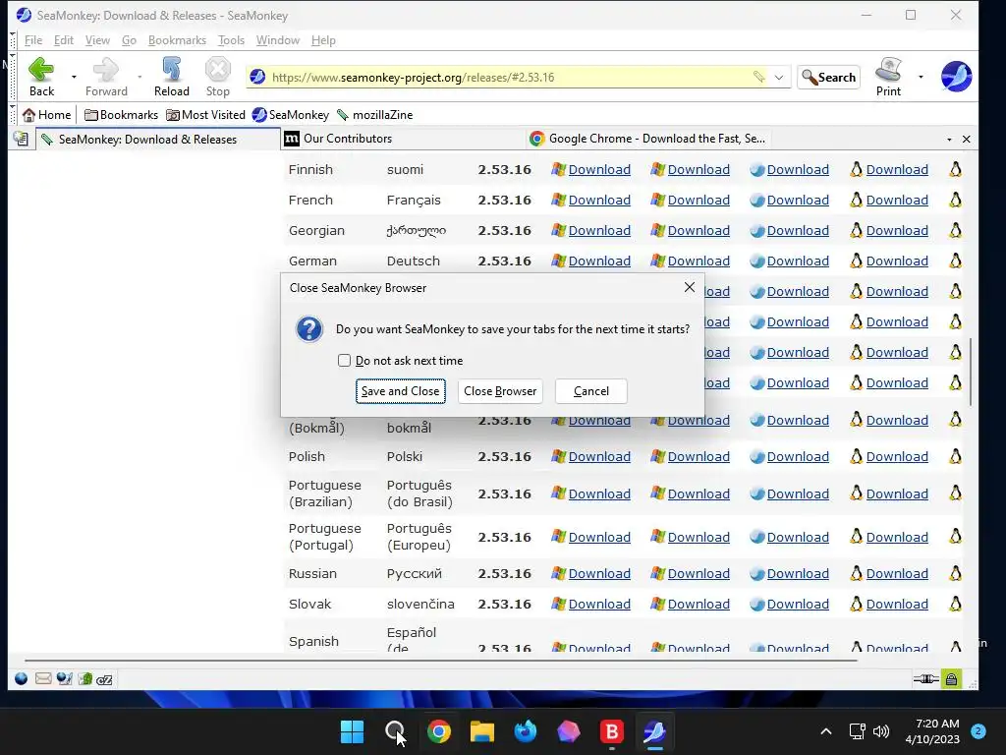The height and width of the screenshot is (755, 1006).
Task: Click the horizontal page scrollbar
Action: [x=441, y=660]
